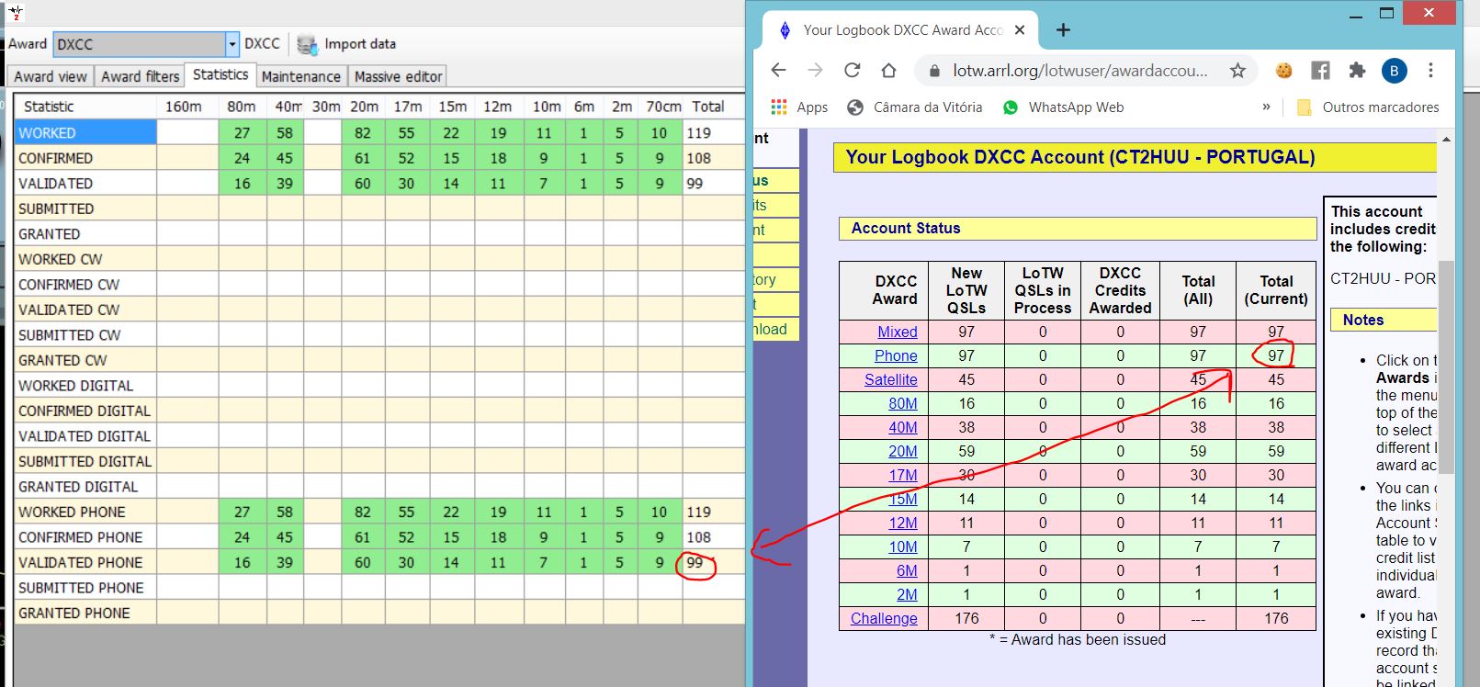Open the 20M award link

903,451
